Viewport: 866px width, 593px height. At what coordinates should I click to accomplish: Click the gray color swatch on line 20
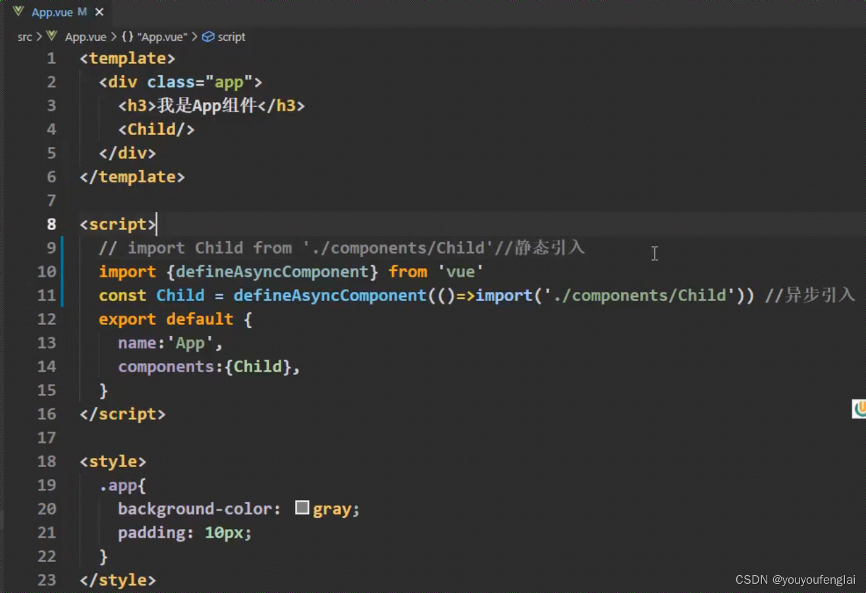302,507
